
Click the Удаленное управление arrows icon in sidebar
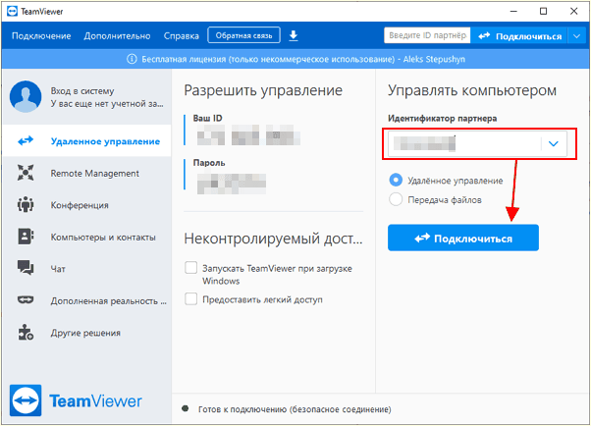26,141
